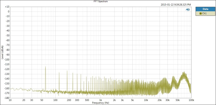Click the Frequency (Hz) axis label

100,103
